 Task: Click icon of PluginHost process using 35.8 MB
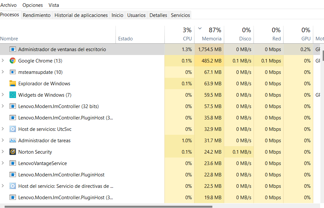point(13,118)
